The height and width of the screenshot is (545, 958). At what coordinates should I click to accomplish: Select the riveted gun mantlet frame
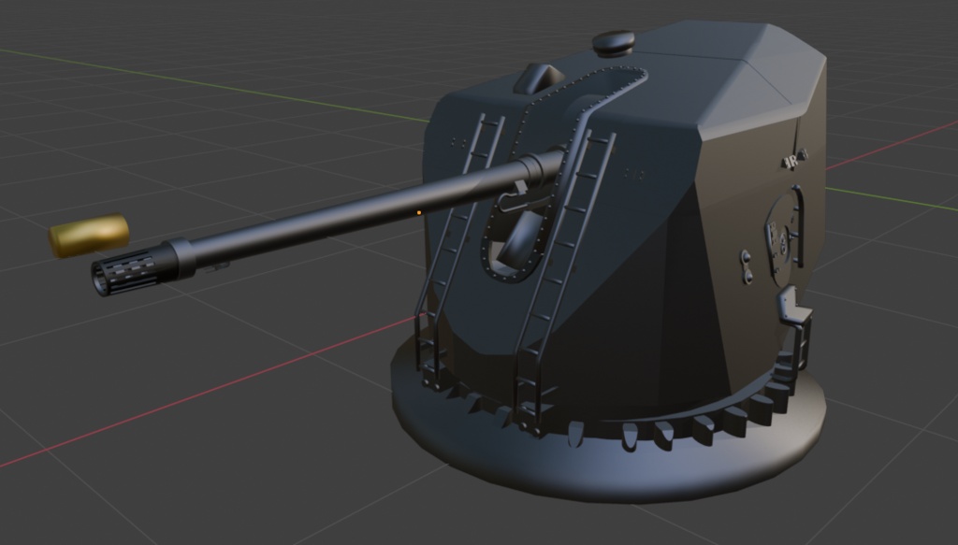click(565, 177)
